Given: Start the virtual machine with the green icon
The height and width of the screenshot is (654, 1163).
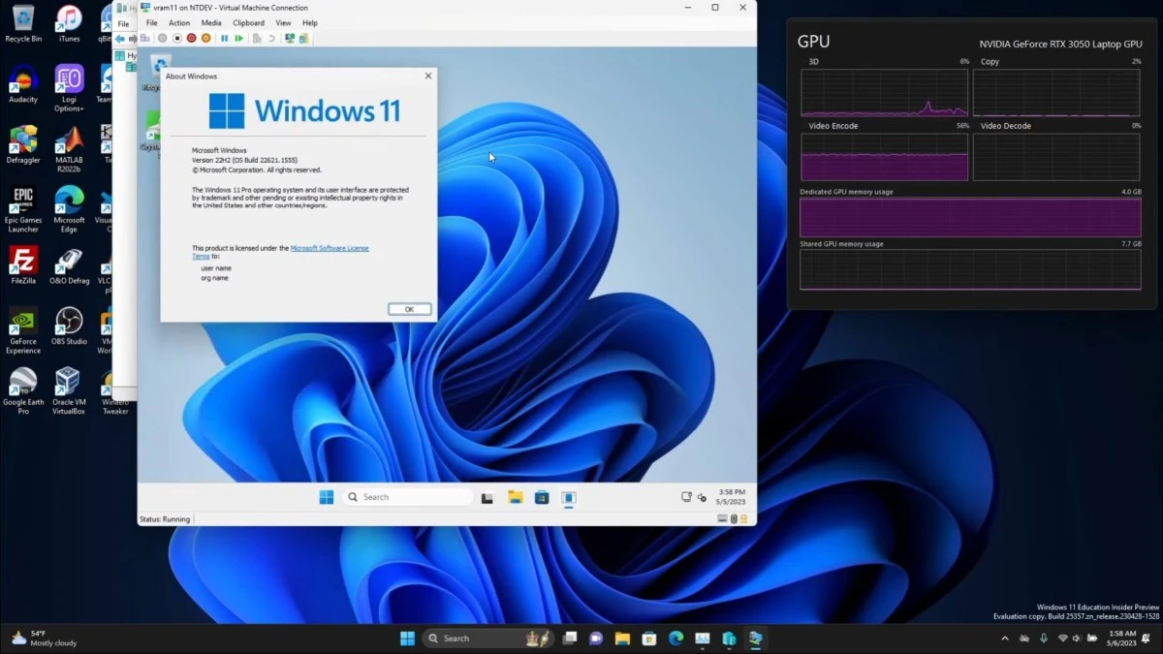Looking at the screenshot, I should [239, 38].
